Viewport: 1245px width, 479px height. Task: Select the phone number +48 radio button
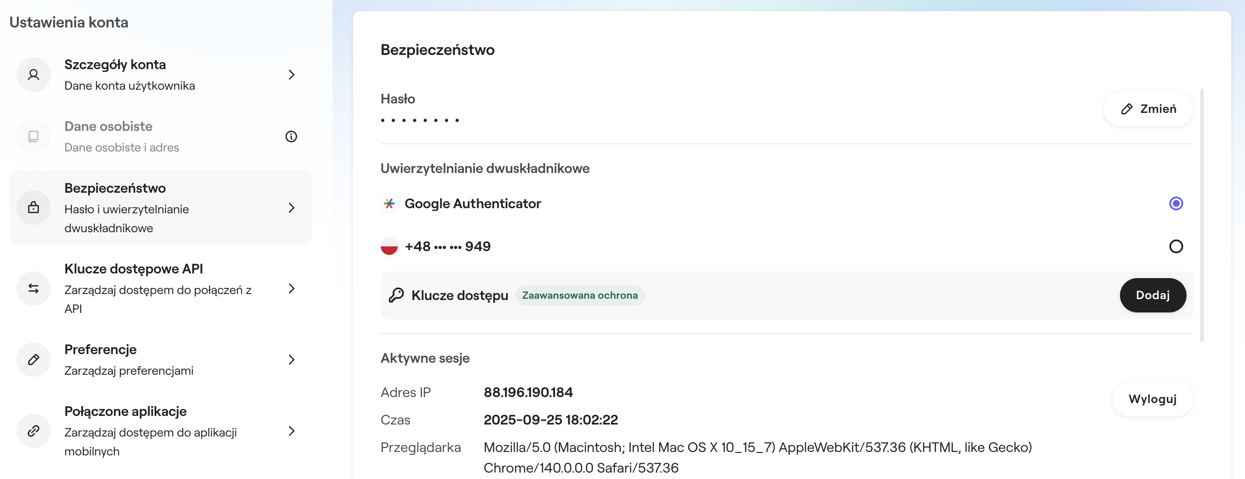click(1176, 246)
